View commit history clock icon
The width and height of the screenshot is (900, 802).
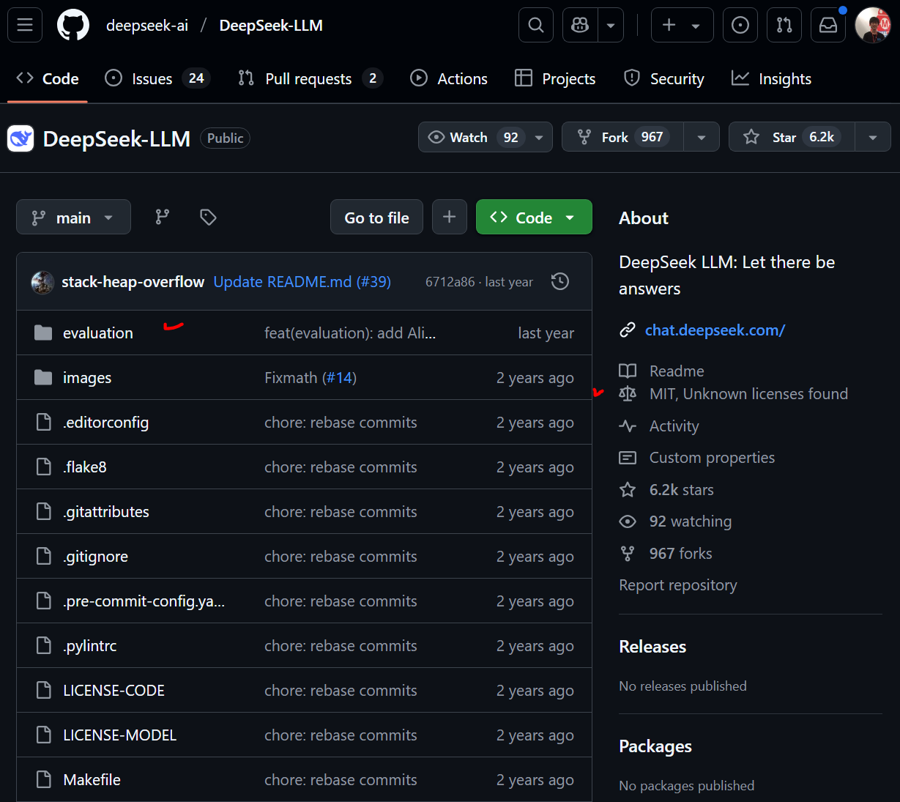(560, 282)
